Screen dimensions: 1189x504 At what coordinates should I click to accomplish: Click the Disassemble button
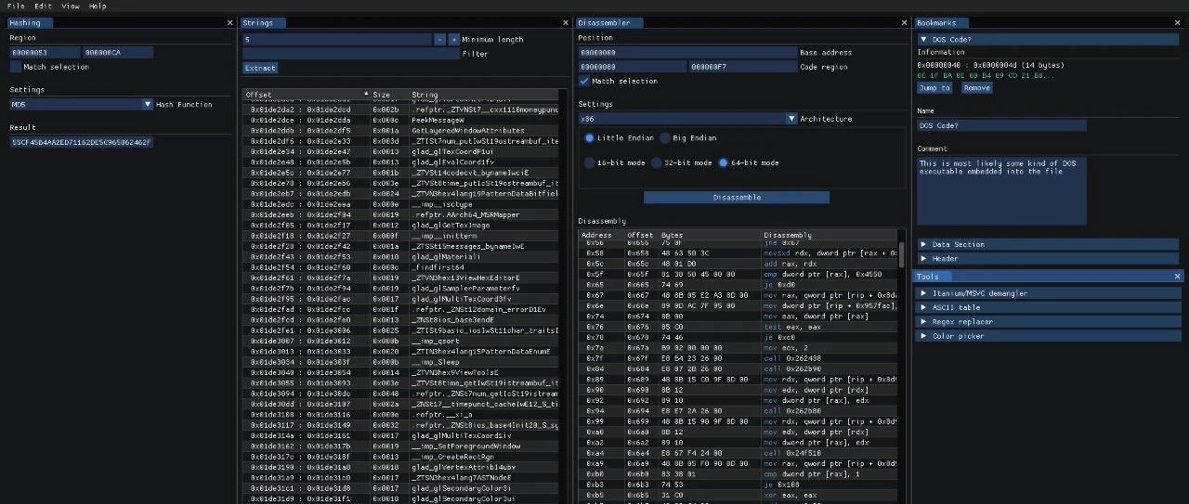(x=738, y=197)
